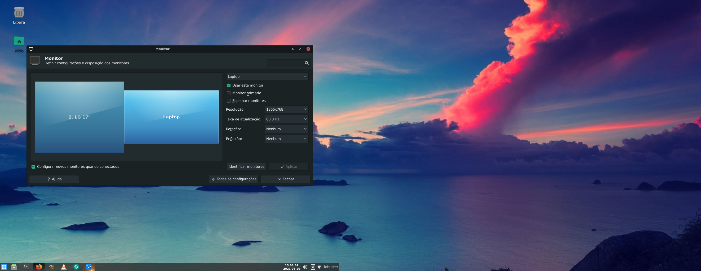Open the Resolução dropdown showing 1366x768
Image resolution: width=701 pixels, height=271 pixels.
(x=286, y=110)
